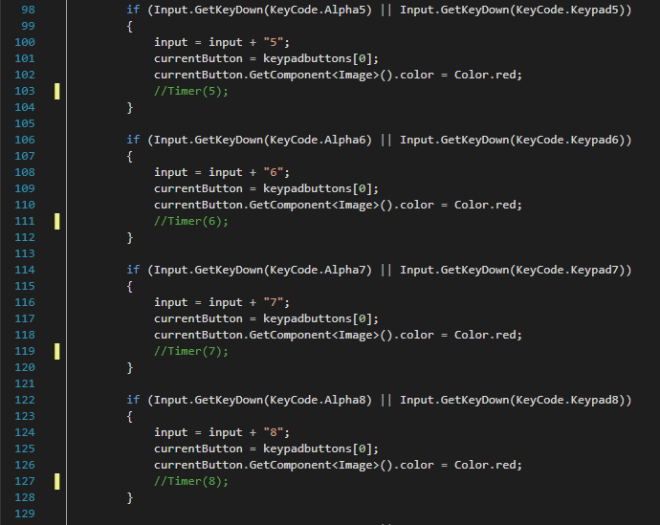Image resolution: width=660 pixels, height=525 pixels.
Task: Click the string "8" on line 124
Action: tap(274, 432)
